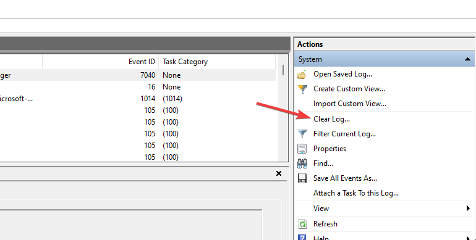Click Clear Log... in Actions pane

click(x=331, y=119)
